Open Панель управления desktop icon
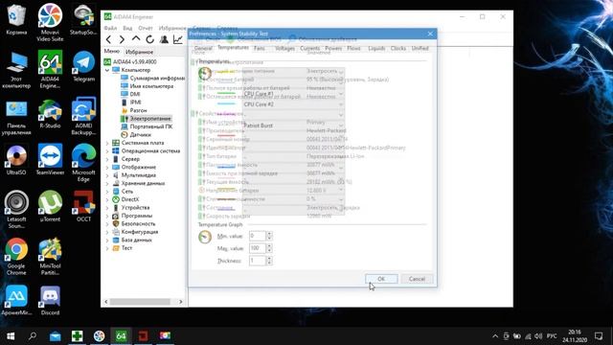Viewport: 613px width, 345px height. [16, 117]
